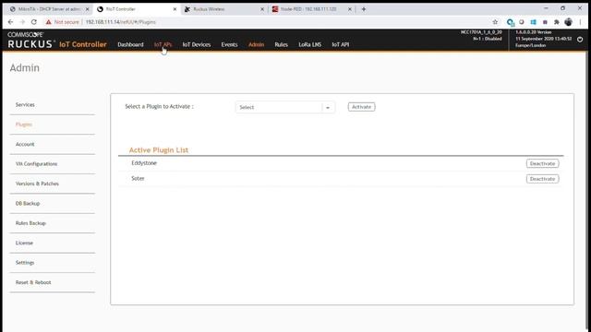
Task: Open the IoT API page
Action: click(x=341, y=44)
